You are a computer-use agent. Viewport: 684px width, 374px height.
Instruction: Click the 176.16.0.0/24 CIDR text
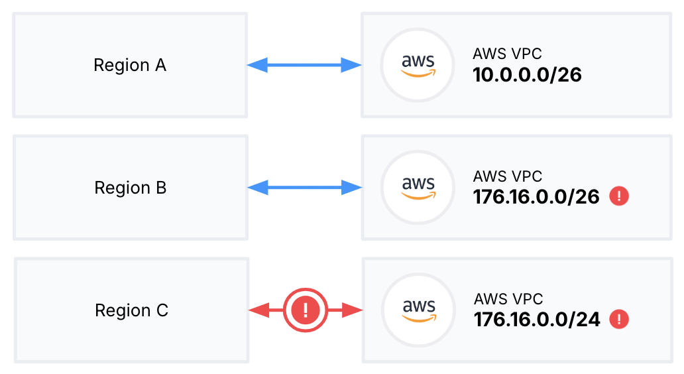tap(537, 320)
